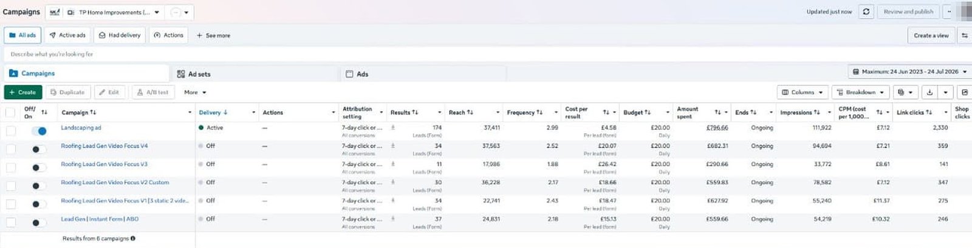Sort the Budget column
This screenshot has height=248, width=972.
click(x=648, y=112)
